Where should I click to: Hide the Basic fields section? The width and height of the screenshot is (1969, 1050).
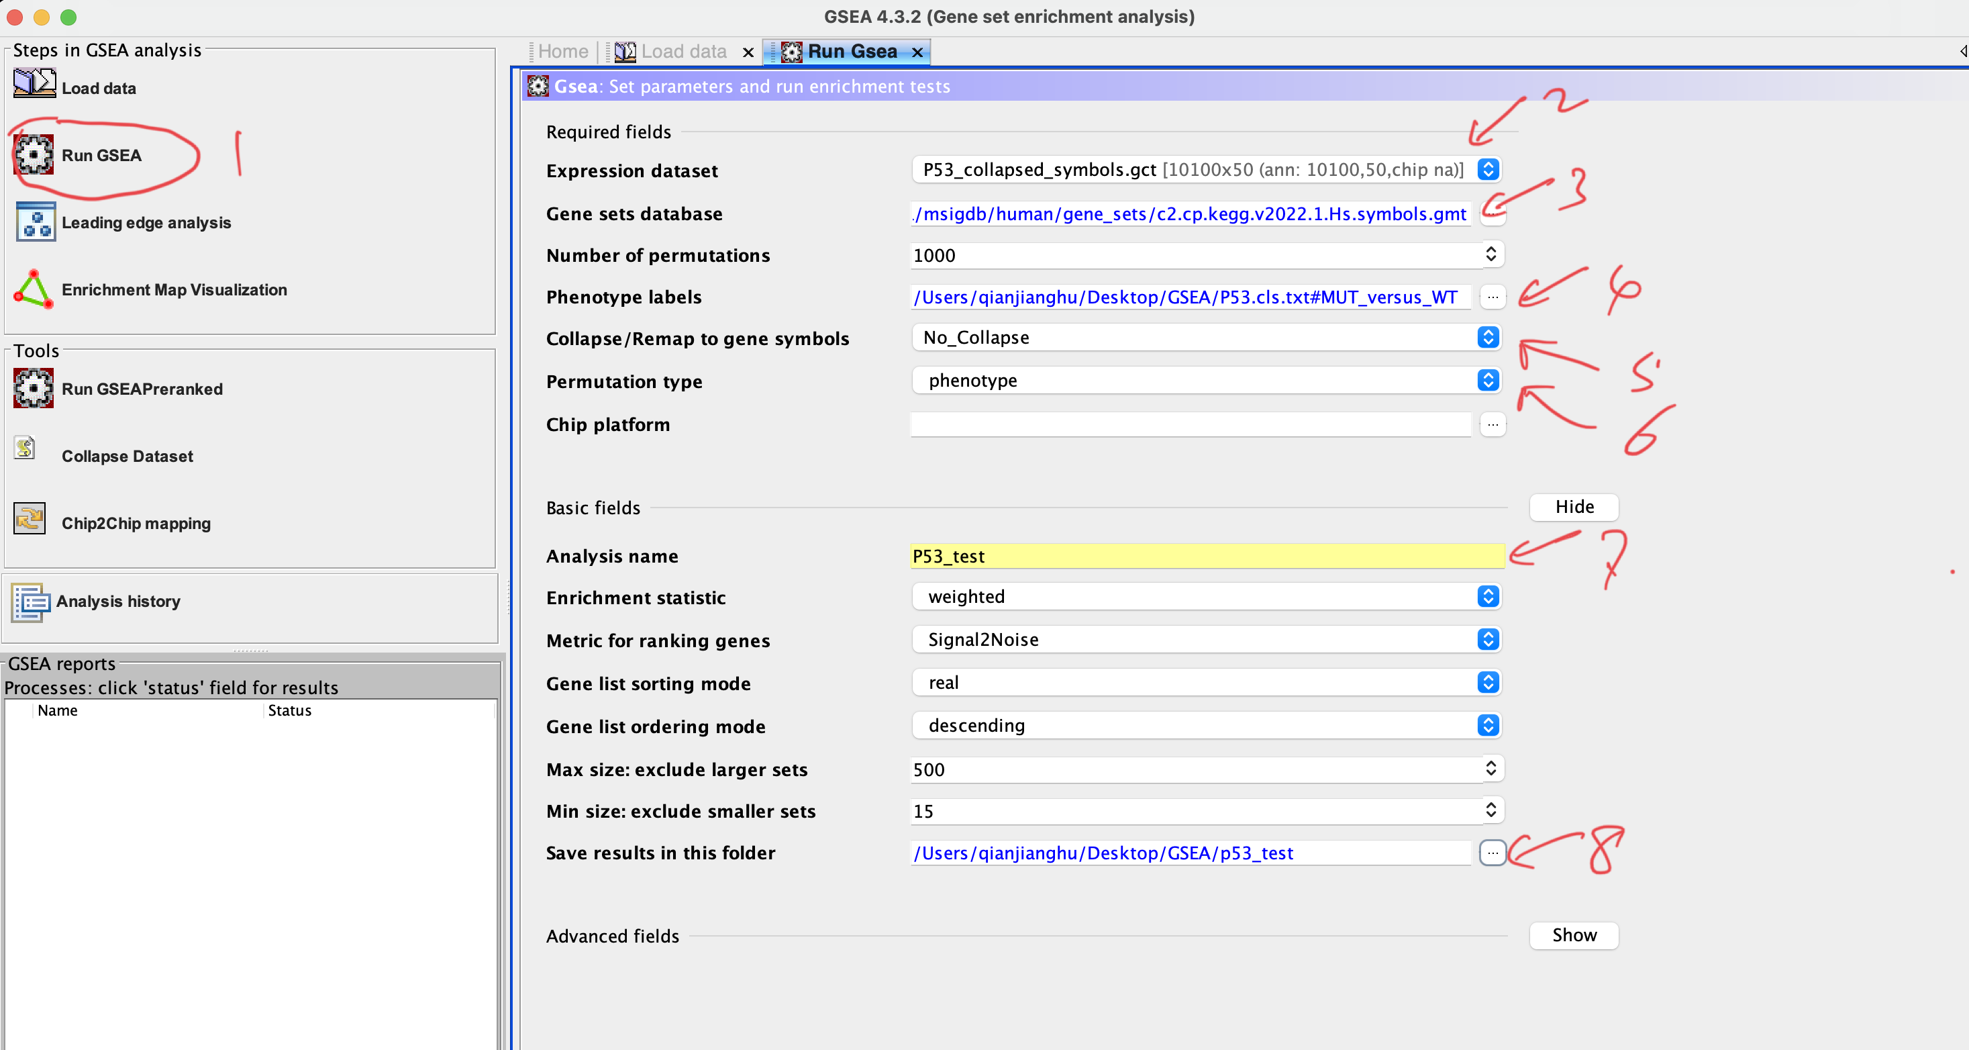pos(1574,507)
